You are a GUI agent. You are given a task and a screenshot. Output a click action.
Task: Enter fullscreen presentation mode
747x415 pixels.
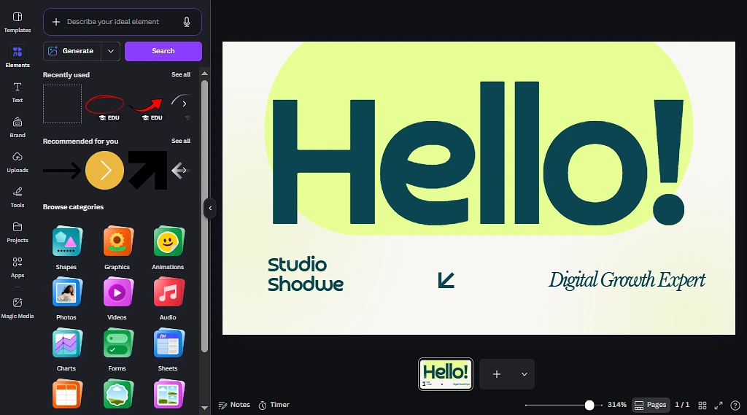[x=719, y=405]
